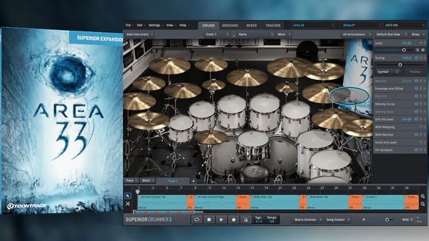This screenshot has width=429, height=241.
Task: Click the Level slider handle
Action: [404, 50]
